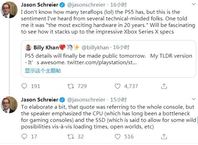Open the first tweet's chevron menu
Image resolution: width=198 pixels, height=145 pixels.
pos(193,4)
